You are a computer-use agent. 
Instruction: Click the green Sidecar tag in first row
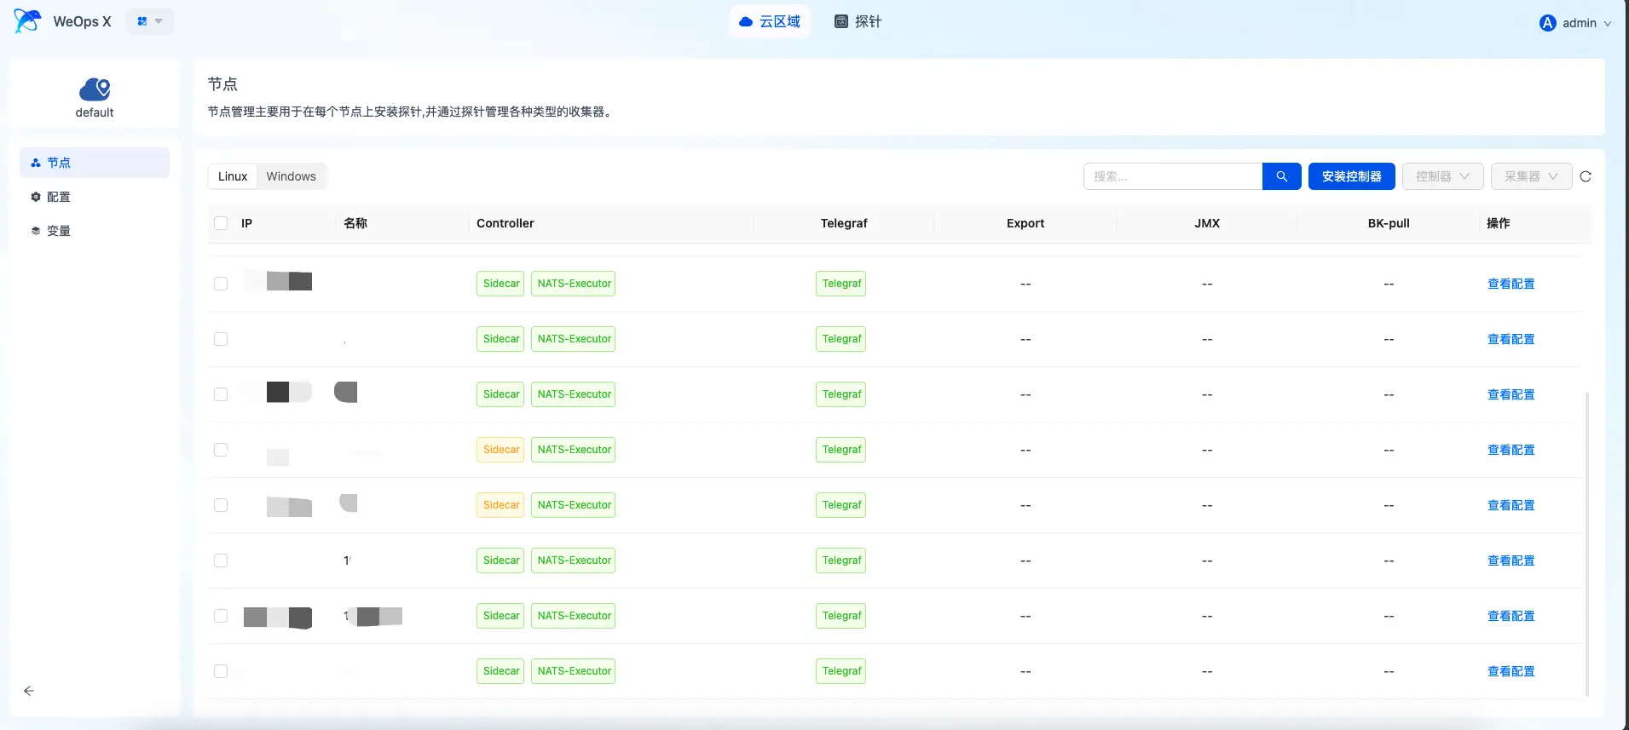coord(500,284)
